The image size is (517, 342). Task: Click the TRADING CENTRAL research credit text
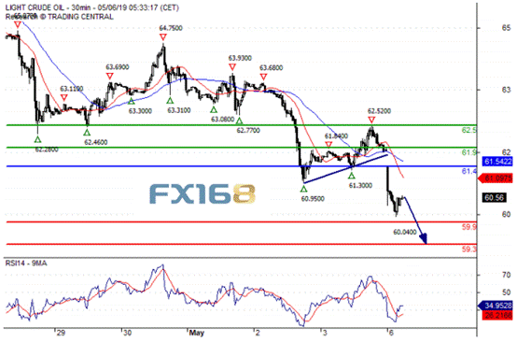(x=60, y=17)
